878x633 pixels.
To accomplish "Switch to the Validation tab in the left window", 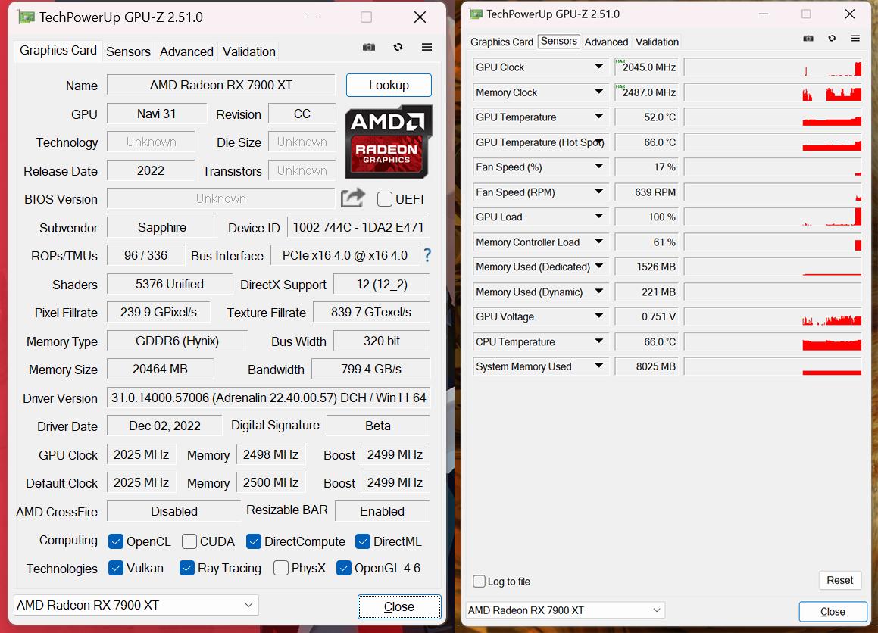I will point(249,51).
